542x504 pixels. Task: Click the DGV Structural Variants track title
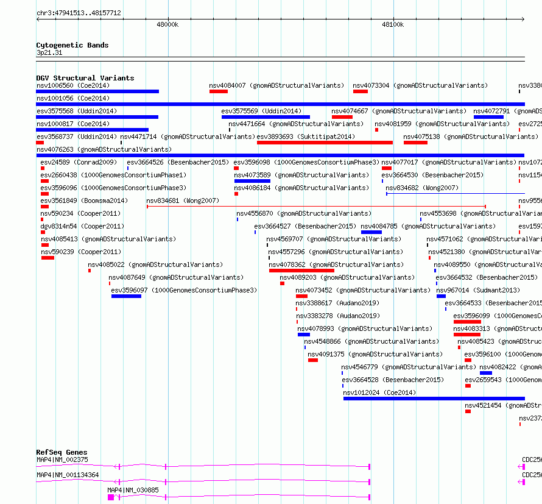click(85, 78)
